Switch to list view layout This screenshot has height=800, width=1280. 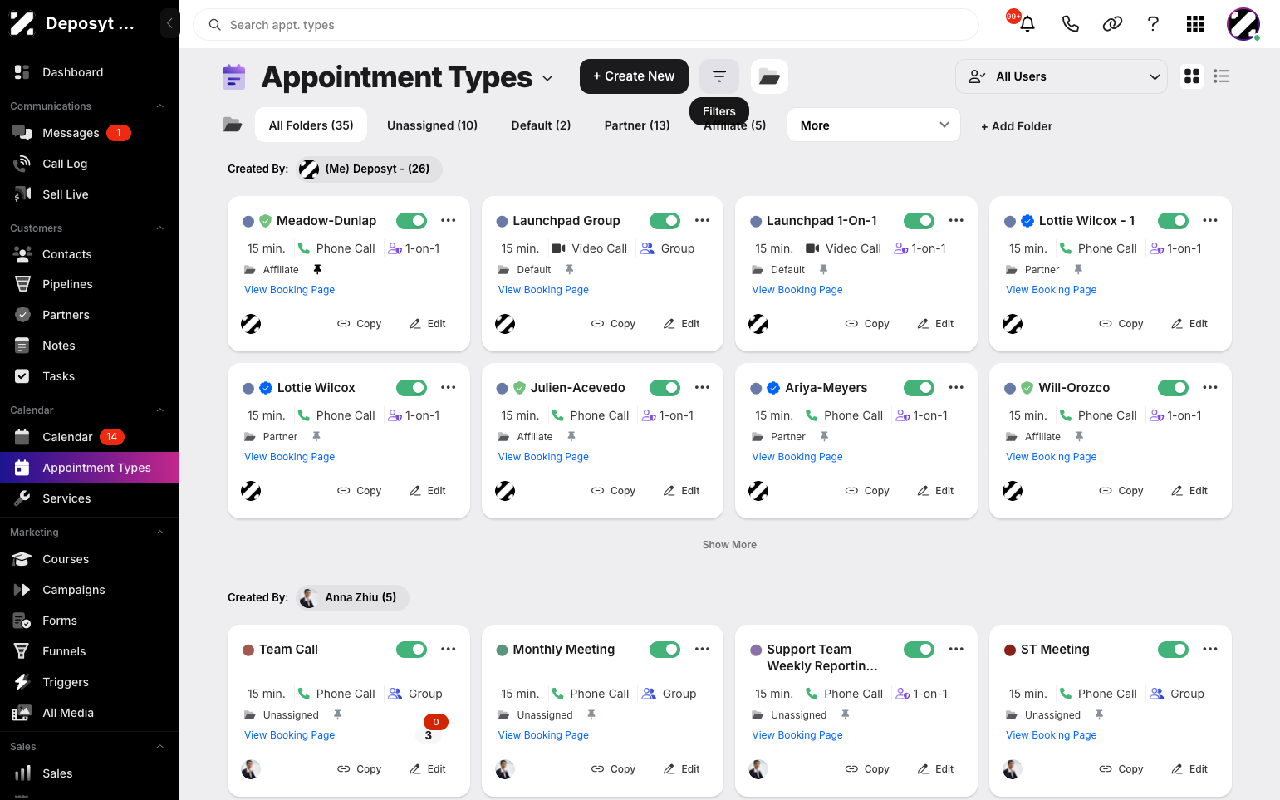click(x=1222, y=76)
